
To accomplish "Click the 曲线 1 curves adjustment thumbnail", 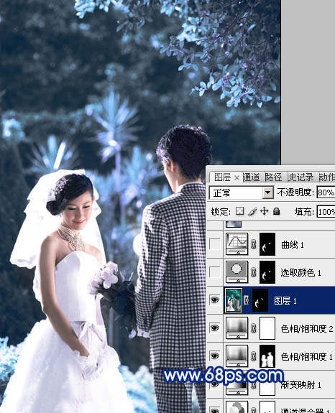I will click(237, 244).
